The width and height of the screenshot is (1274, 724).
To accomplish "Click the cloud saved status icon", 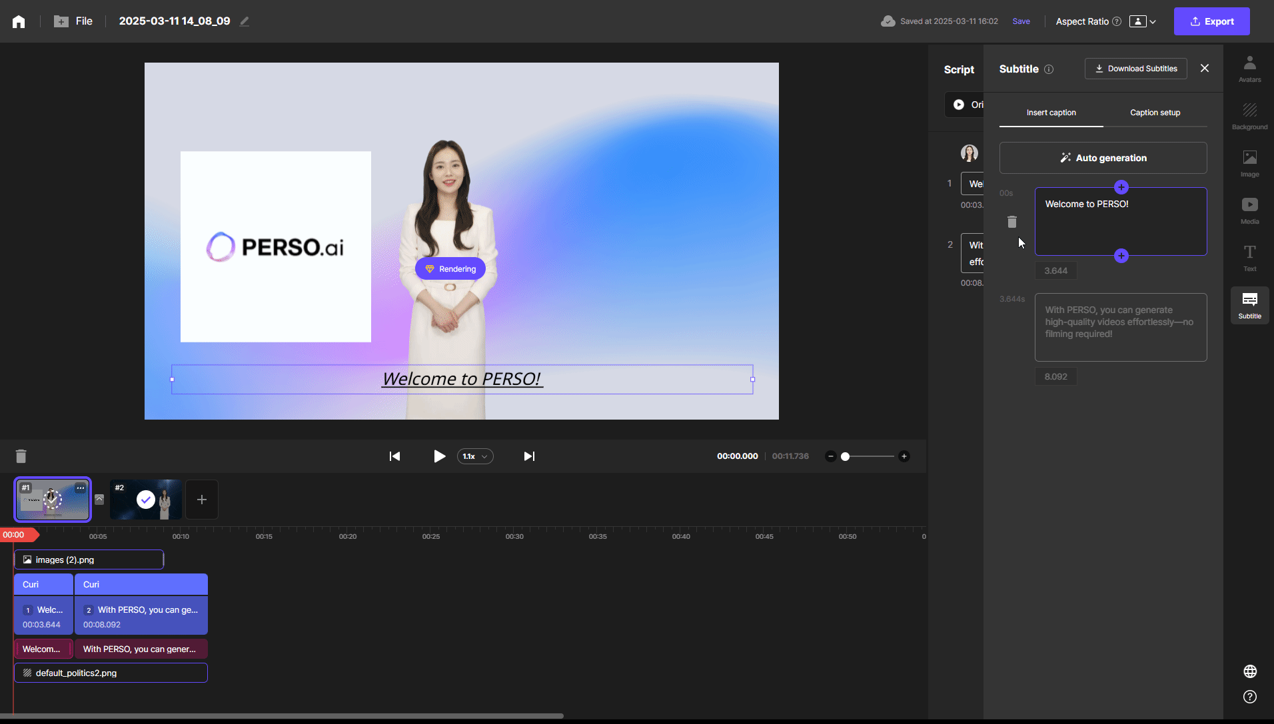I will [x=888, y=21].
